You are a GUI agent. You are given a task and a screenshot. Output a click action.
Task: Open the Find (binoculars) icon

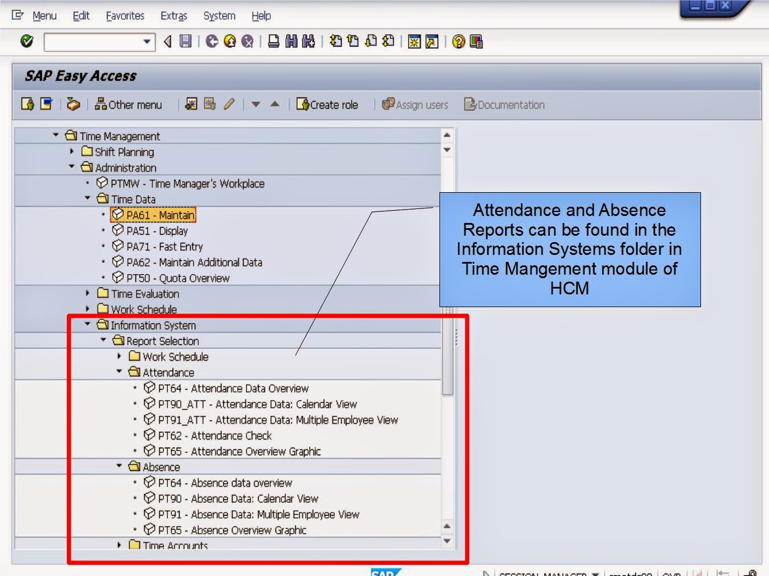pyautogui.click(x=290, y=41)
